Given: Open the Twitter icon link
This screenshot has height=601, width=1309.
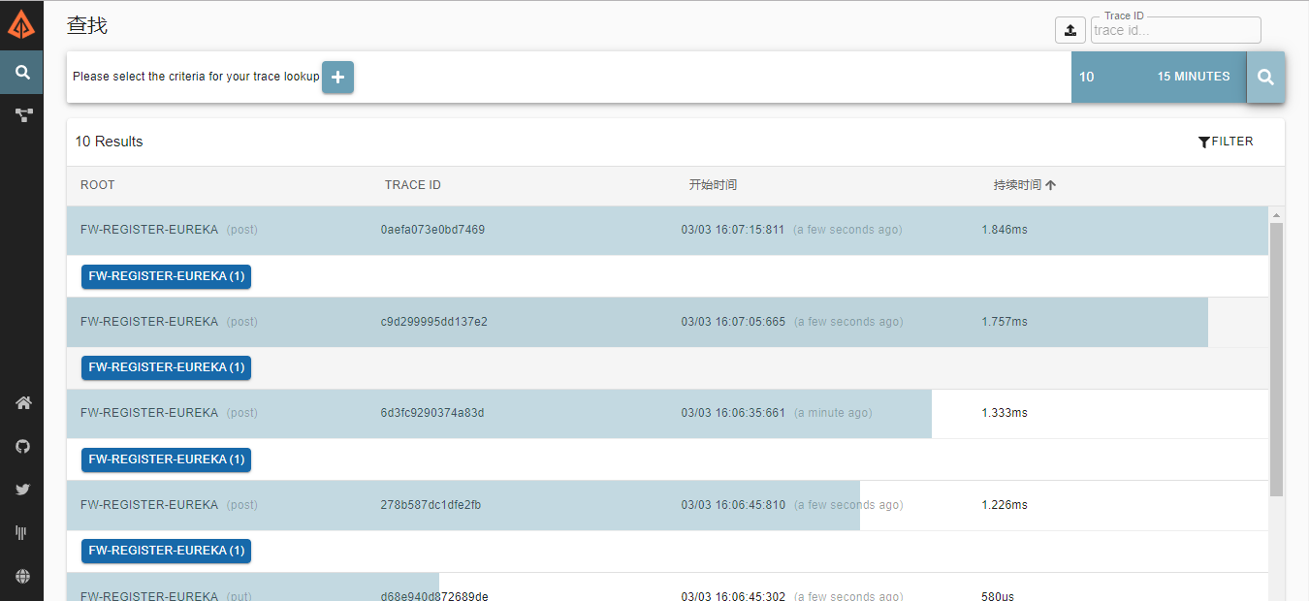Looking at the screenshot, I should 22,490.
